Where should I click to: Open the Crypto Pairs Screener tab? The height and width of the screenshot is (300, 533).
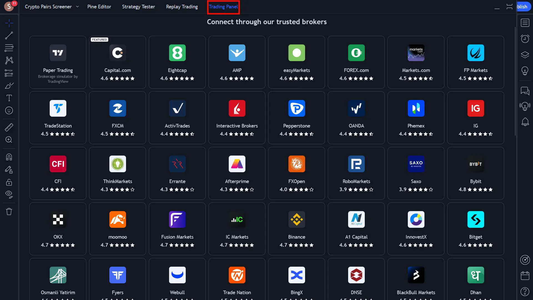click(48, 7)
